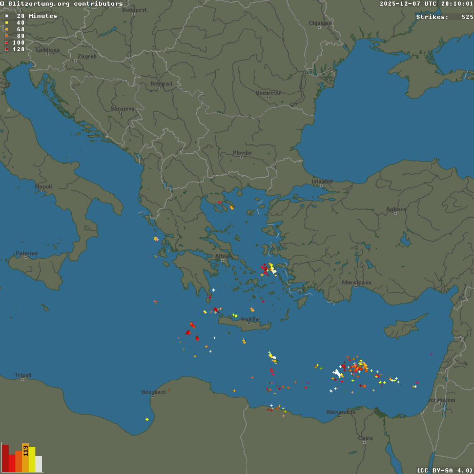
Task: Click the yellow strike marker south of Benghazi
Action: pos(147,419)
